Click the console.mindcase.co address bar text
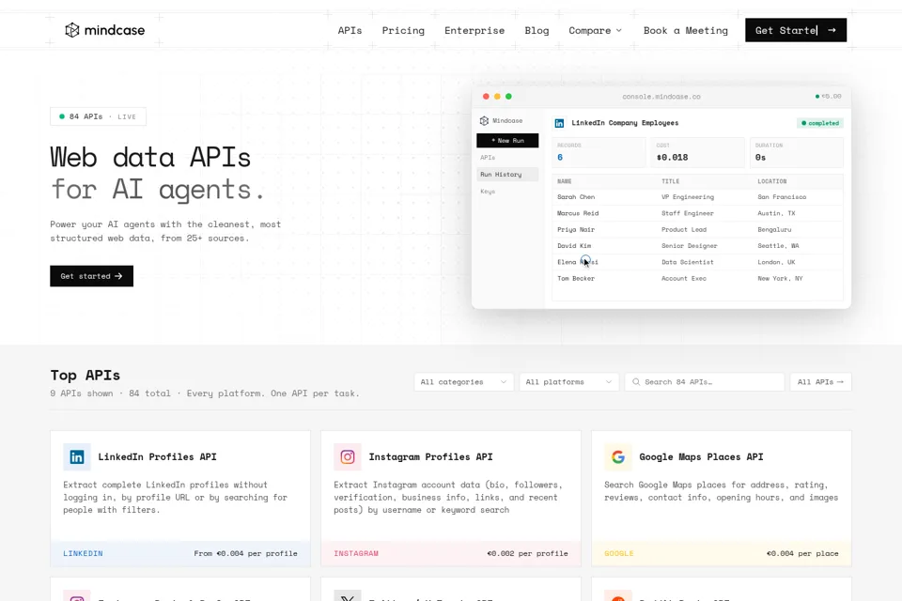The height and width of the screenshot is (601, 902). (x=661, y=97)
